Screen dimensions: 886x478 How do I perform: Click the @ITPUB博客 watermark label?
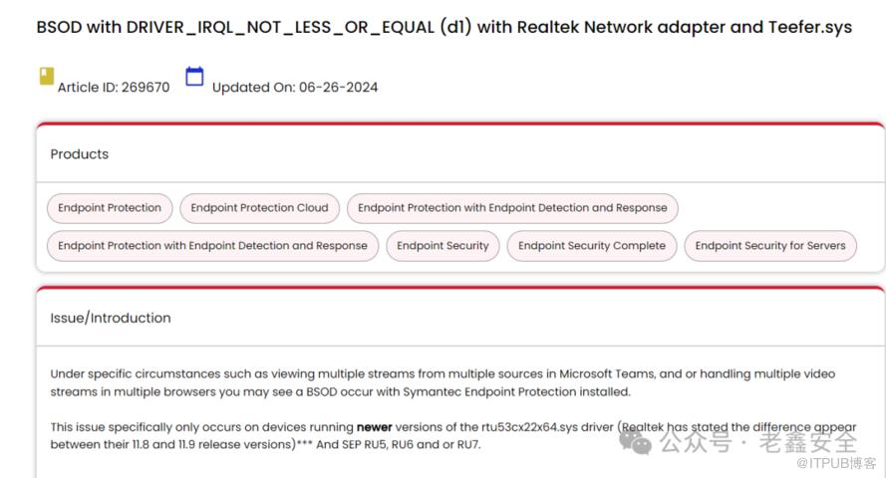[x=837, y=464]
